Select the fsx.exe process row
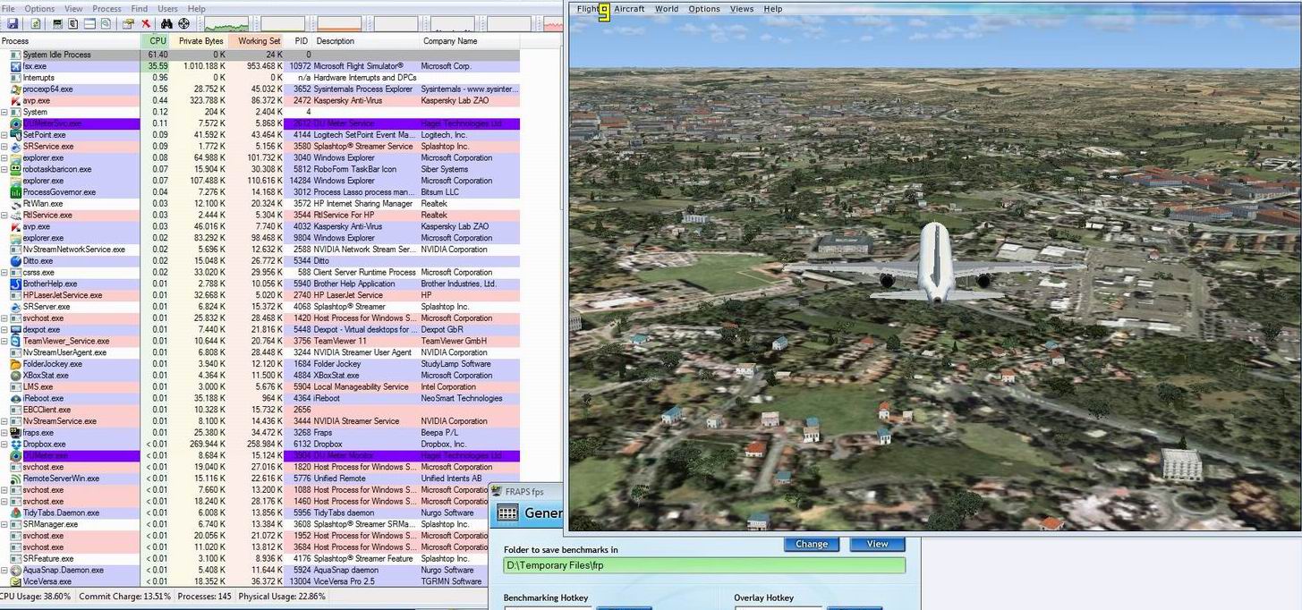This screenshot has width=1302, height=610. click(260, 66)
